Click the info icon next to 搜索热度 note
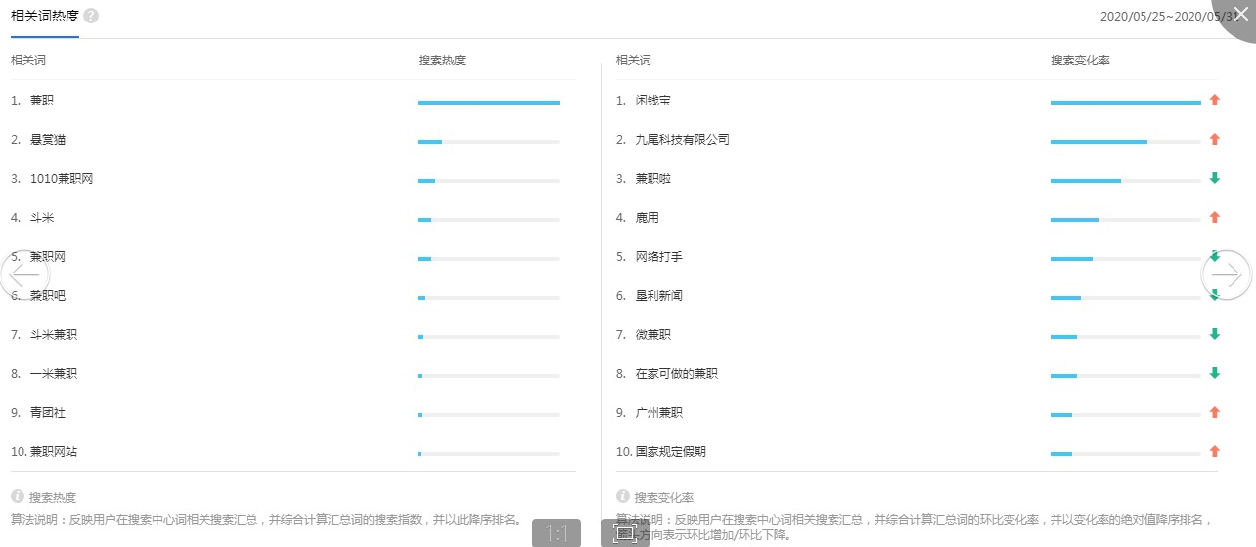 click(17, 497)
